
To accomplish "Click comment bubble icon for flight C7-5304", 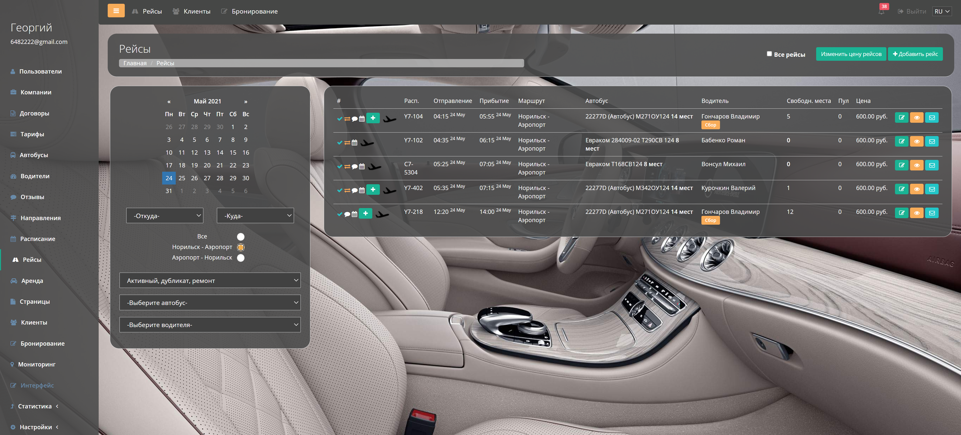I will pos(354,167).
